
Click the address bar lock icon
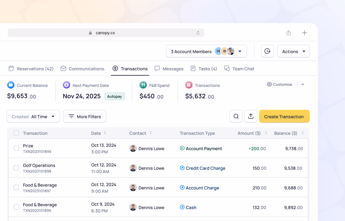pyautogui.click(x=90, y=33)
